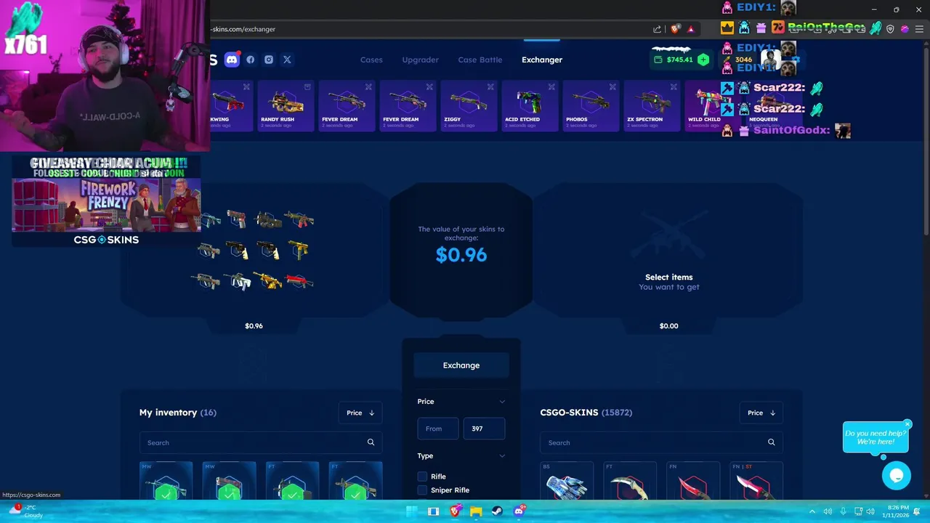Go to the Cases tab
930x523 pixels.
(x=371, y=60)
